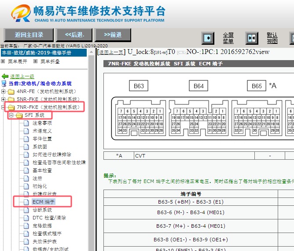Screen dimensions: 294x251
Task: Select 7NR-FKE（发动机控制系统）tree item
Action: tap(48, 107)
